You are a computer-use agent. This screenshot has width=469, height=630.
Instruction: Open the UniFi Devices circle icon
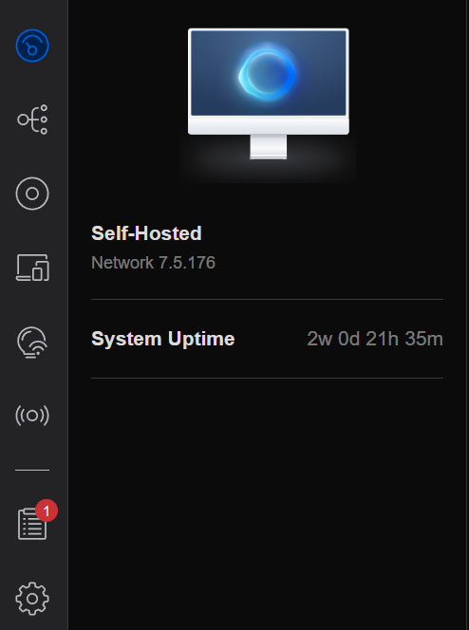click(x=32, y=194)
